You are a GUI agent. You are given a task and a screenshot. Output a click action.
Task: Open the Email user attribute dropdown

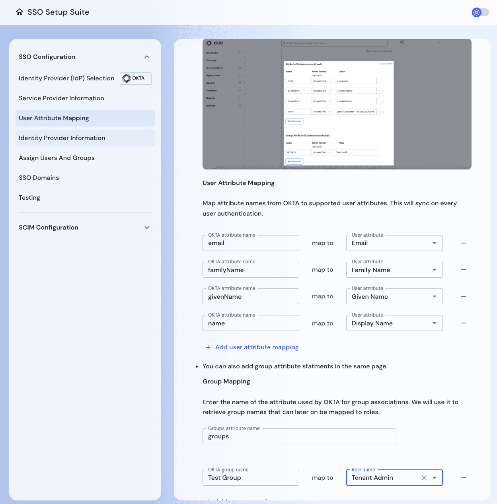coord(435,243)
